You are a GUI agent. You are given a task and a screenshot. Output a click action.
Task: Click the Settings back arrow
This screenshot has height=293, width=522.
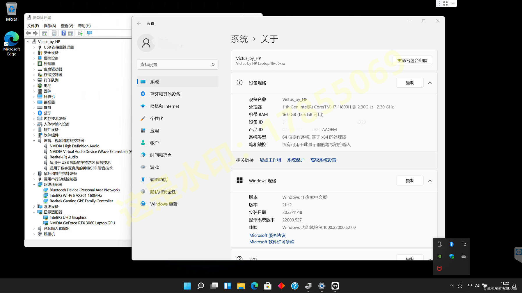pos(139,24)
